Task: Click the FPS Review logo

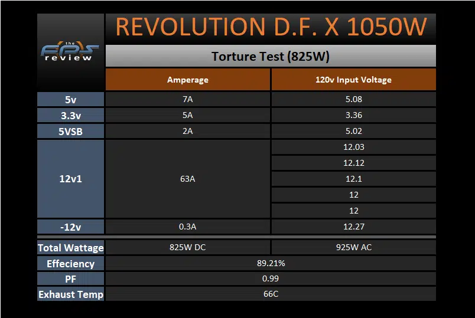Action: [x=70, y=51]
